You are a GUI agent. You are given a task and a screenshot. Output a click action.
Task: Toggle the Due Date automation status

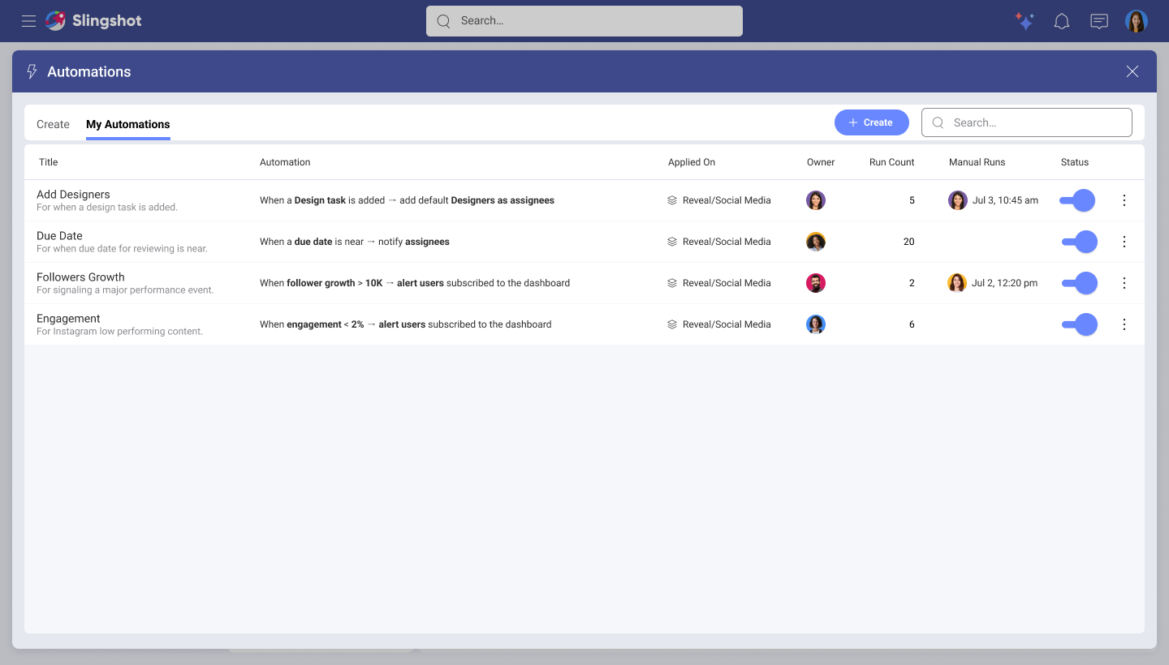pyautogui.click(x=1080, y=242)
